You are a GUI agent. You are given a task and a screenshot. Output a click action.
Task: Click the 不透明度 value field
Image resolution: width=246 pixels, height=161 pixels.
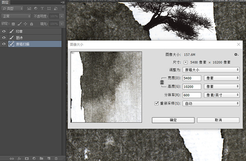(54, 16)
